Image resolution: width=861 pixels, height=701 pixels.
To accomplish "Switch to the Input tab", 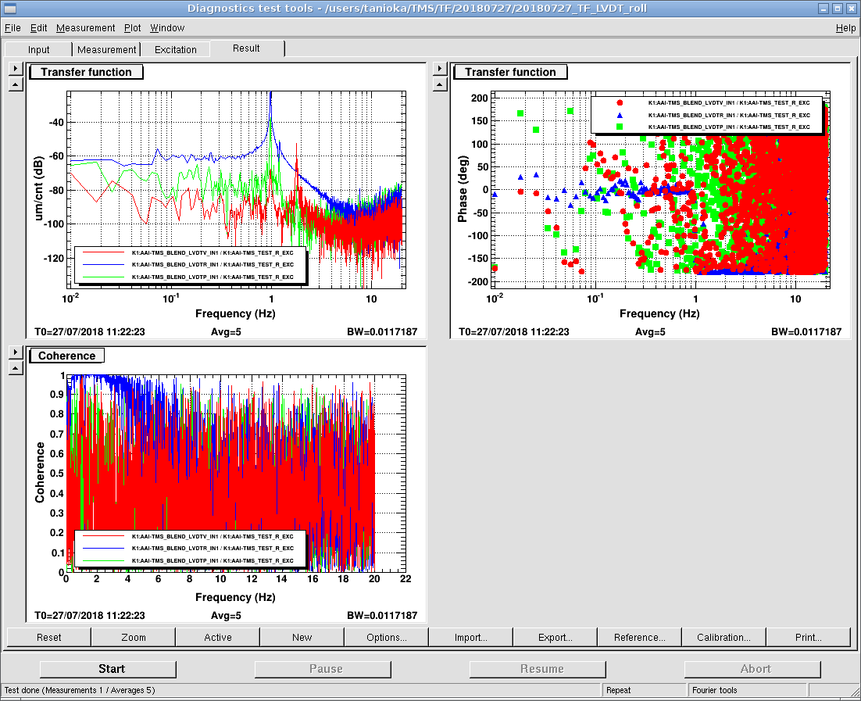I will point(38,49).
